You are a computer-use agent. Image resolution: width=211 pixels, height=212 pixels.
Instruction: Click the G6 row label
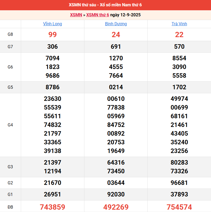(10, 67)
